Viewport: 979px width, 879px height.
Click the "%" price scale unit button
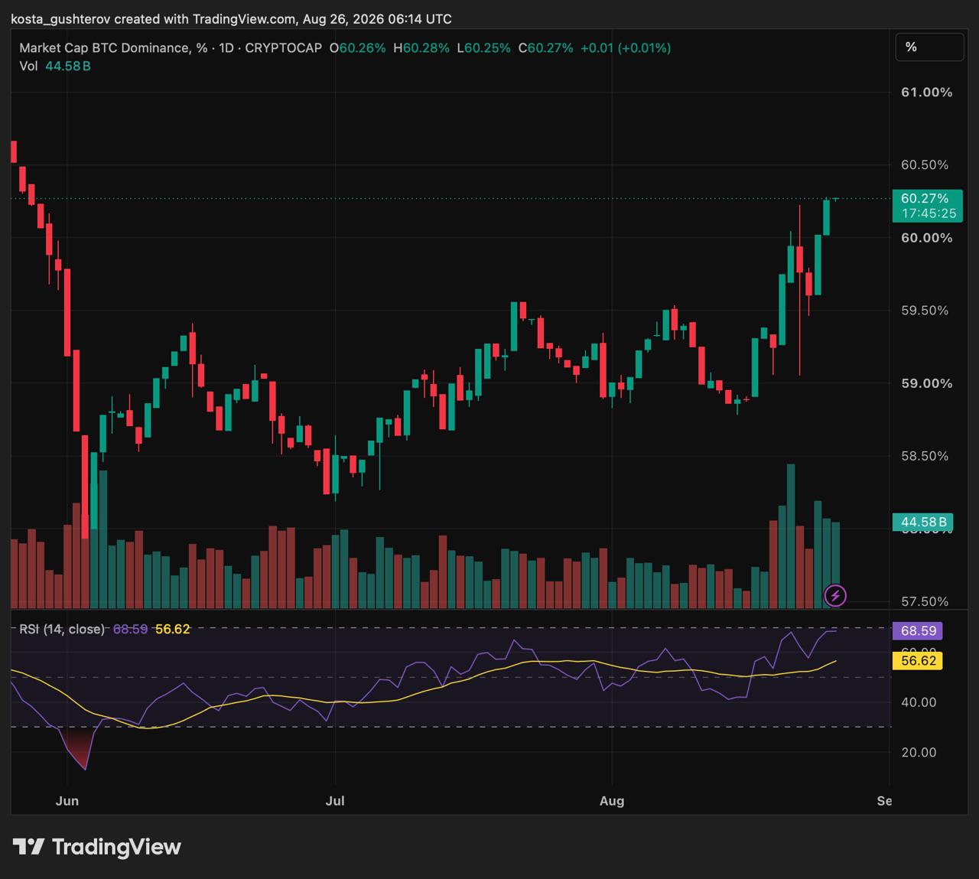pos(929,47)
